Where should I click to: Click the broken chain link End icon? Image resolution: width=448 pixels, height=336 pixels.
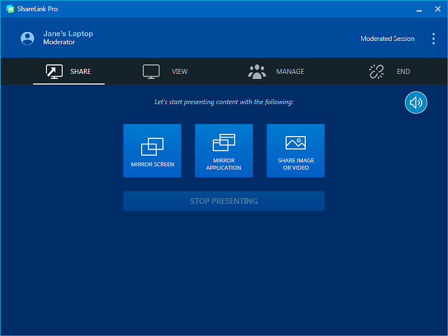(375, 72)
